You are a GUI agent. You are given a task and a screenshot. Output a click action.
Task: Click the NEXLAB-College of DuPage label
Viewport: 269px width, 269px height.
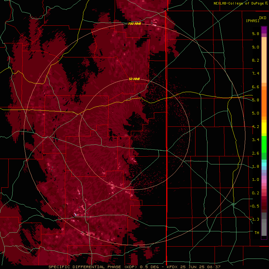coord(239,3)
